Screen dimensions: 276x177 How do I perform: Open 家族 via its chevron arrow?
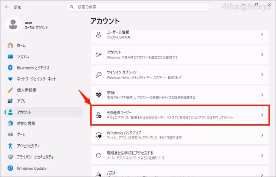(x=262, y=95)
